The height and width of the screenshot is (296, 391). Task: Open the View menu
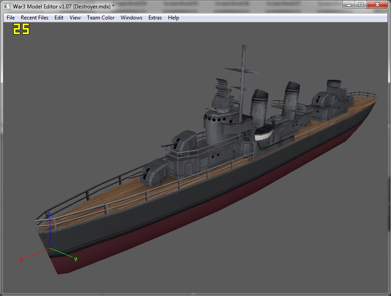pos(75,18)
